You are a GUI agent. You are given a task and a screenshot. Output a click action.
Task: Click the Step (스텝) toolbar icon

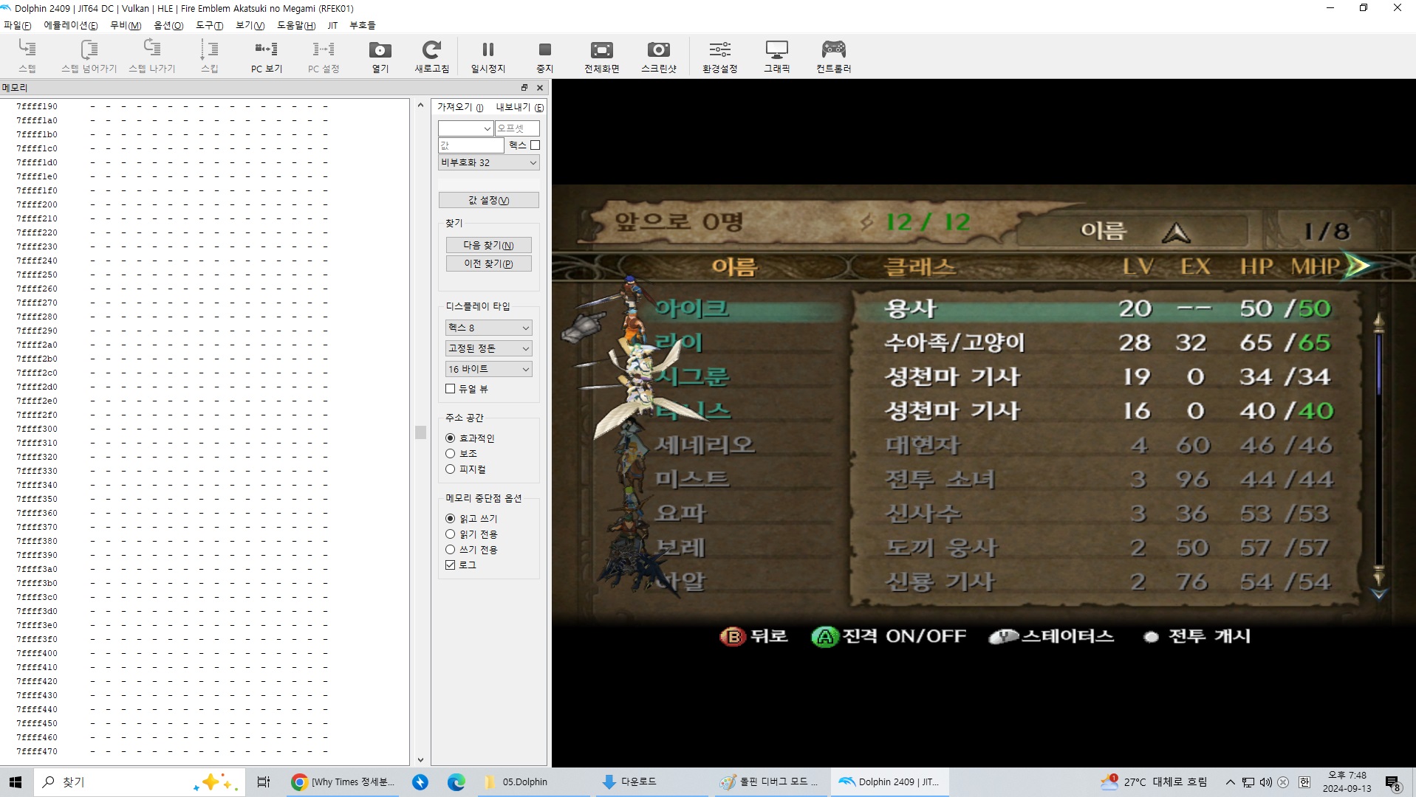(x=27, y=56)
